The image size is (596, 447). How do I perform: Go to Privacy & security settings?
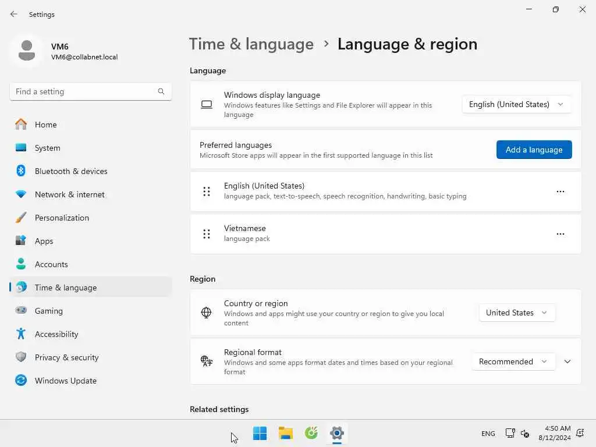(90, 357)
